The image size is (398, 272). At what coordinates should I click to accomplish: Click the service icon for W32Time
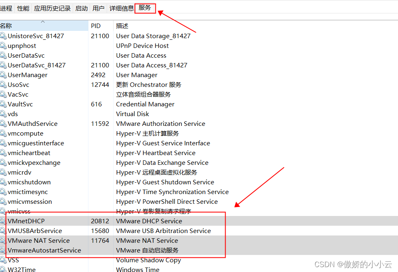click(x=3, y=269)
